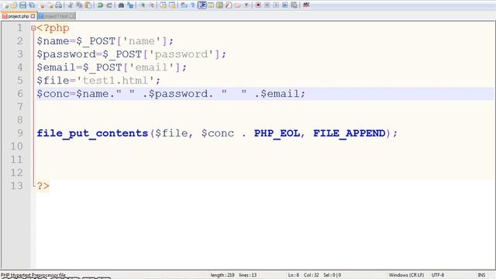Click PHP Hypertext Preprocessor file status label
496x279 pixels.
(x=33, y=275)
